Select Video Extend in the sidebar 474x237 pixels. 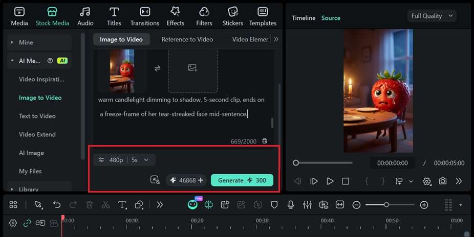point(37,134)
